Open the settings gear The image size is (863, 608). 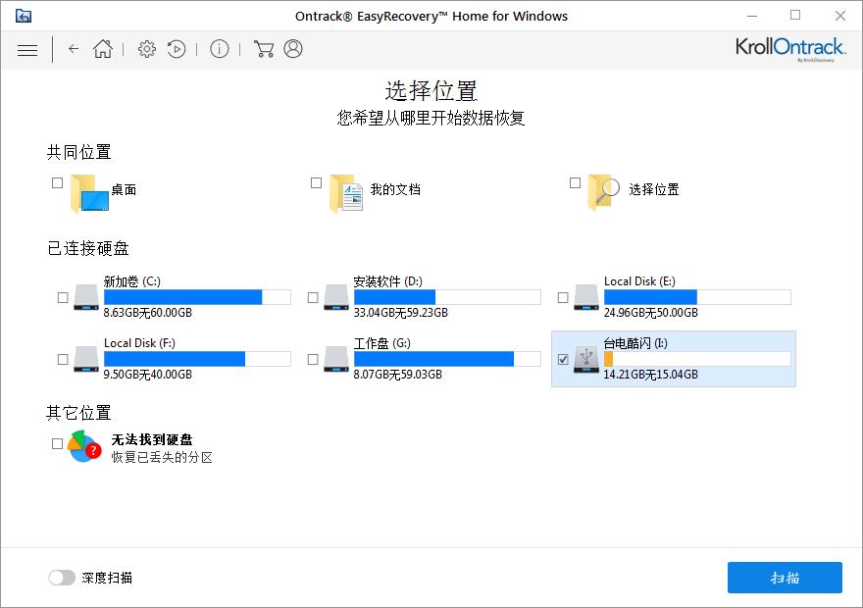tap(146, 48)
